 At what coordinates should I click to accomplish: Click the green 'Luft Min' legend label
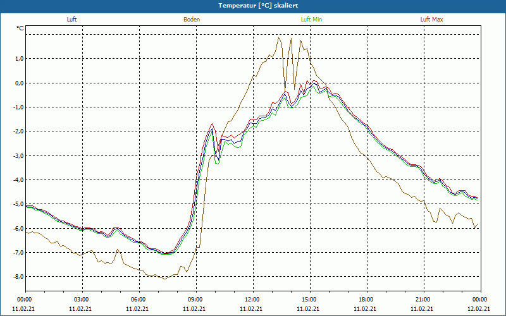(x=311, y=20)
